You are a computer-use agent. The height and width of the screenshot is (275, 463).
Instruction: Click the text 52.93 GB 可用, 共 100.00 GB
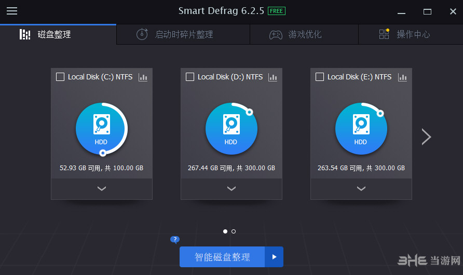coord(102,168)
